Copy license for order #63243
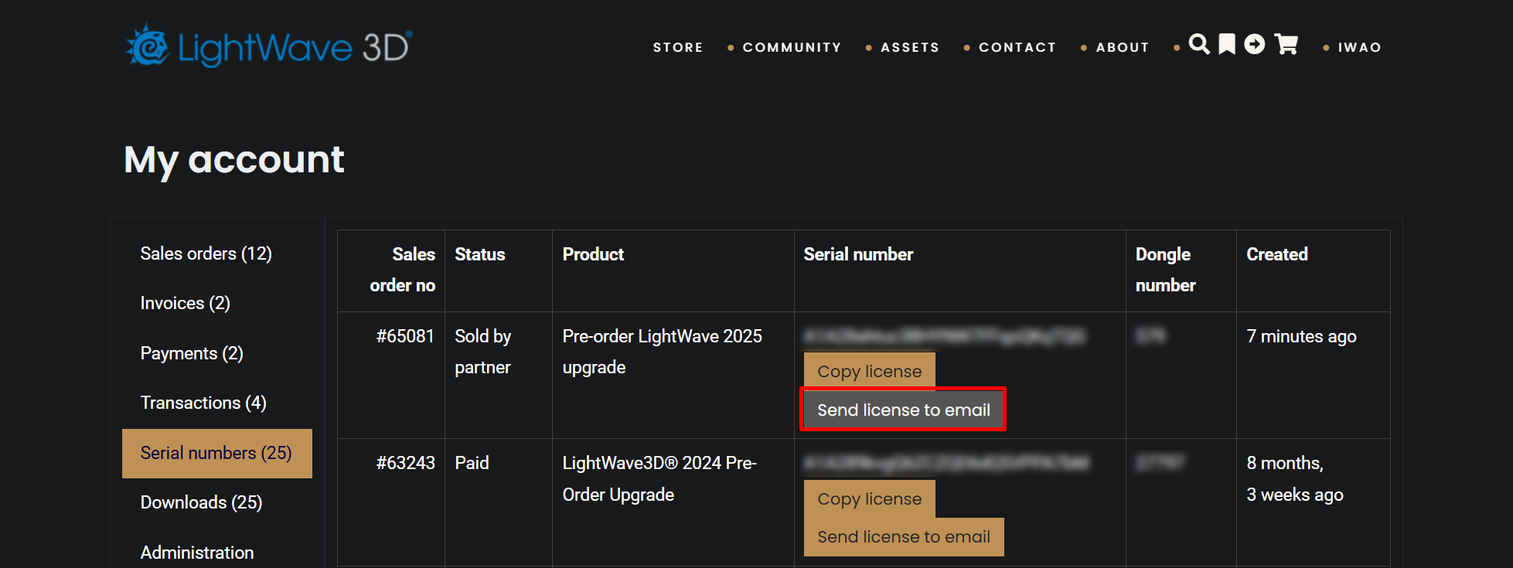This screenshot has height=568, width=1513. pyautogui.click(x=870, y=498)
